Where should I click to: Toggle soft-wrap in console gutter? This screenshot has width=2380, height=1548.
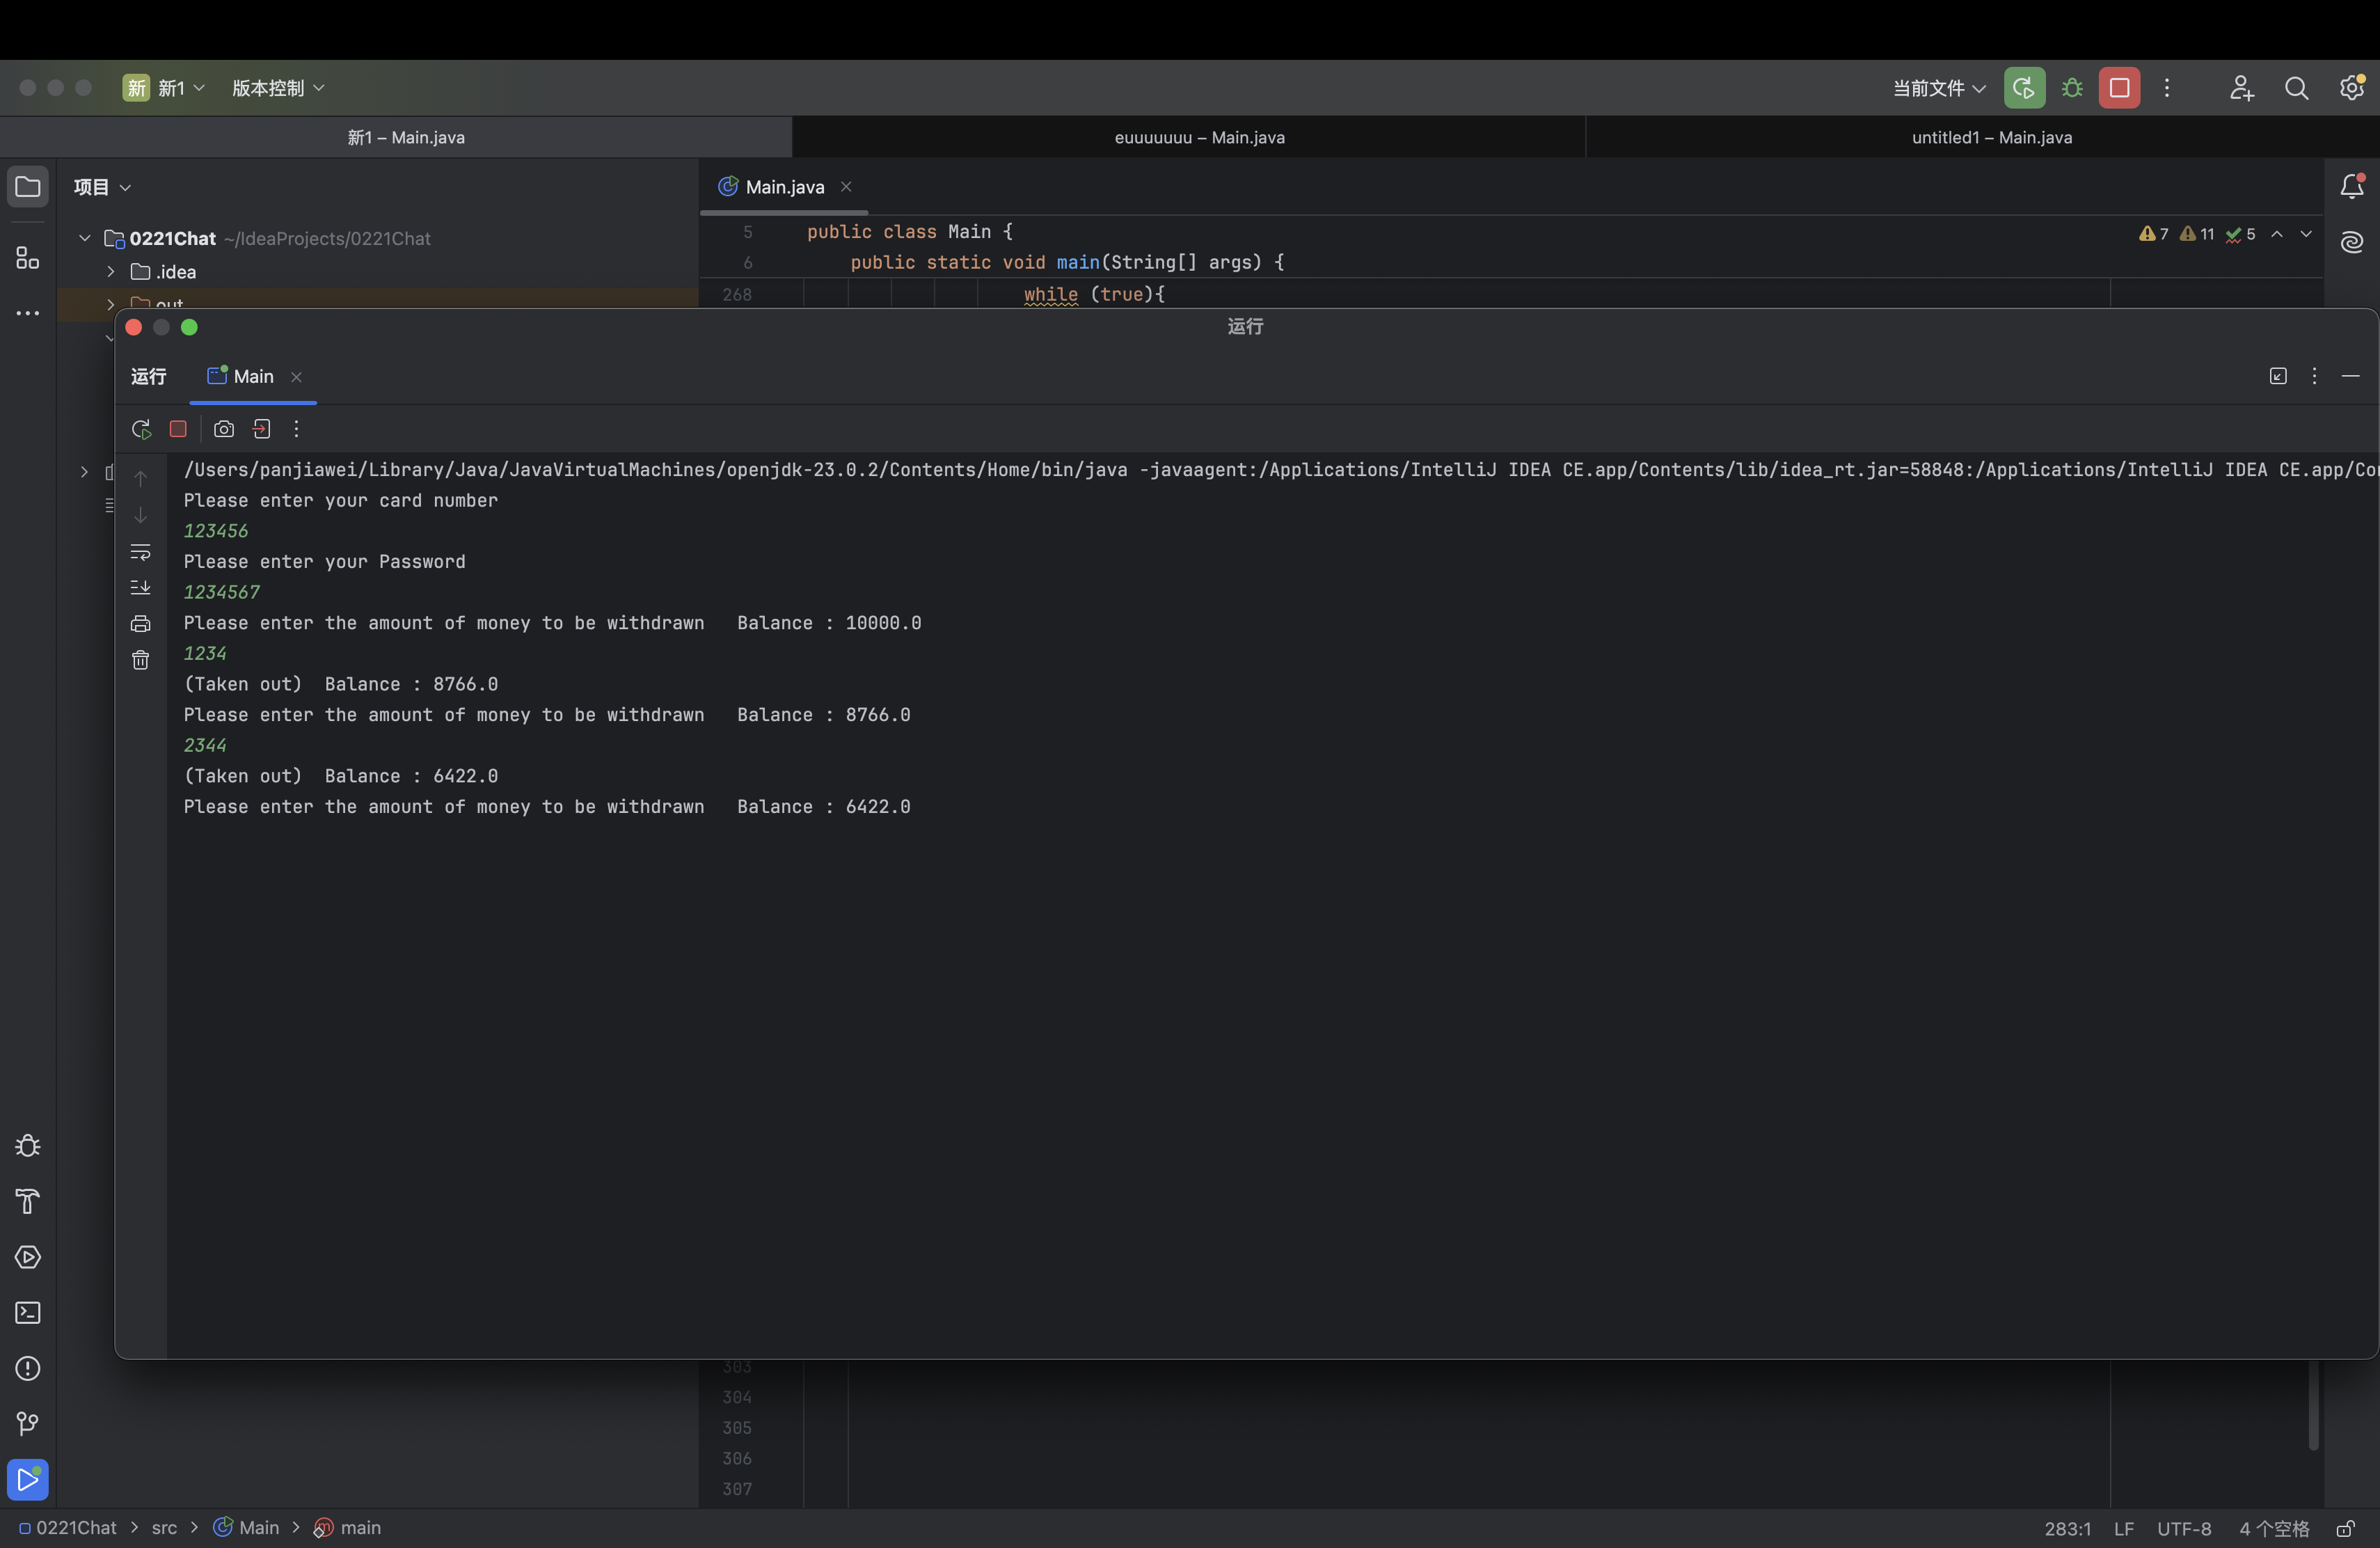[x=140, y=552]
